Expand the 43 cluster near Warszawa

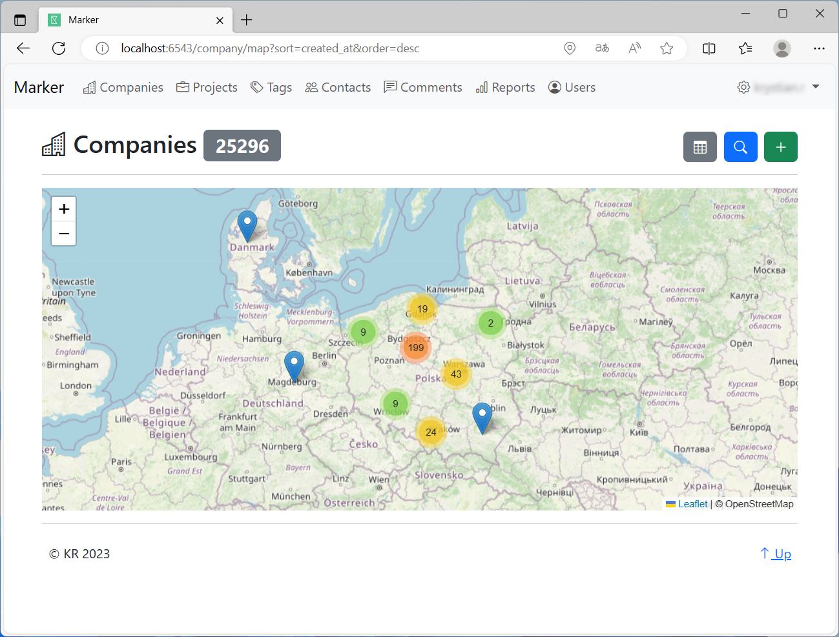[x=456, y=374]
